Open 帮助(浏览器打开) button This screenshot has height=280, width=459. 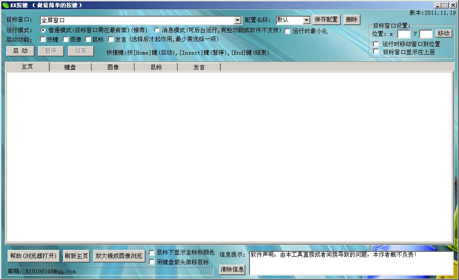(34, 256)
